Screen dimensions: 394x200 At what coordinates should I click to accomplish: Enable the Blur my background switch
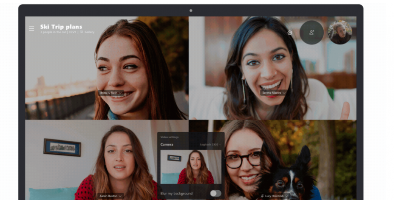point(216,194)
